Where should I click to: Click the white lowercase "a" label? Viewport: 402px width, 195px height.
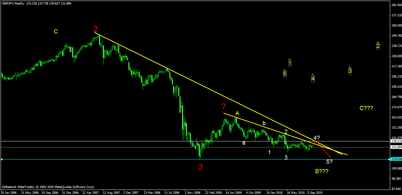click(x=244, y=143)
